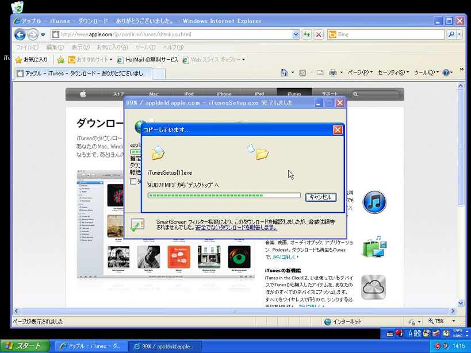Open search provider options dropdown
Image resolution: width=471 pixels, height=353 pixels.
(459, 34)
